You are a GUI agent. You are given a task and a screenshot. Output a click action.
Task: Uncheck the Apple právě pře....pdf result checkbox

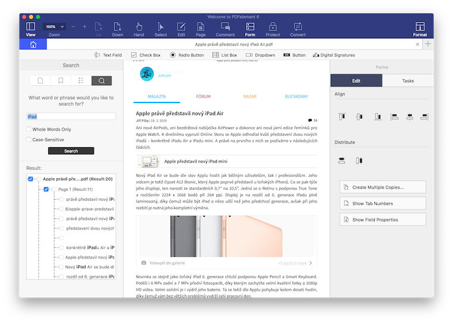30,179
